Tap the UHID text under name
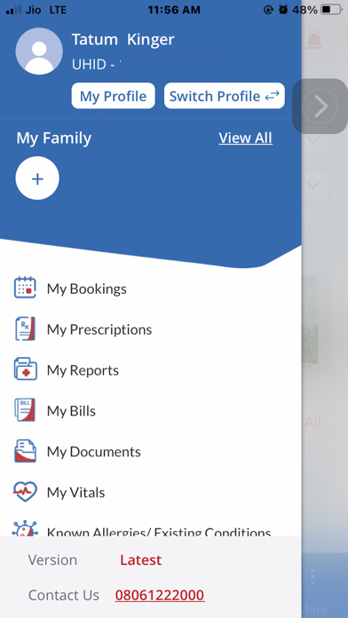This screenshot has width=348, height=618. pos(96,64)
